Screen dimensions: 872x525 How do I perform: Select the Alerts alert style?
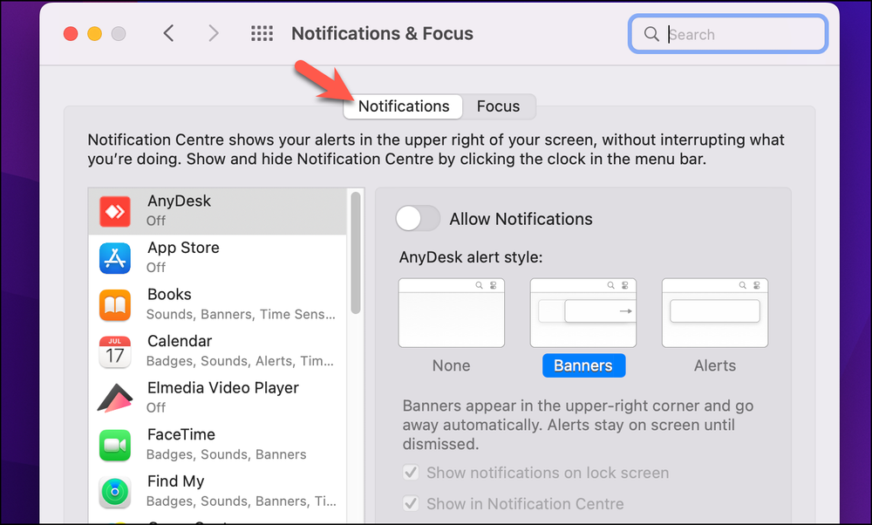point(714,312)
